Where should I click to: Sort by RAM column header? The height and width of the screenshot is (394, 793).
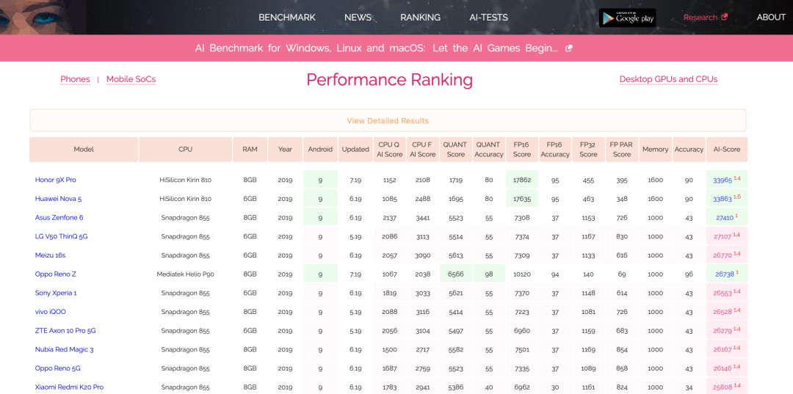250,150
